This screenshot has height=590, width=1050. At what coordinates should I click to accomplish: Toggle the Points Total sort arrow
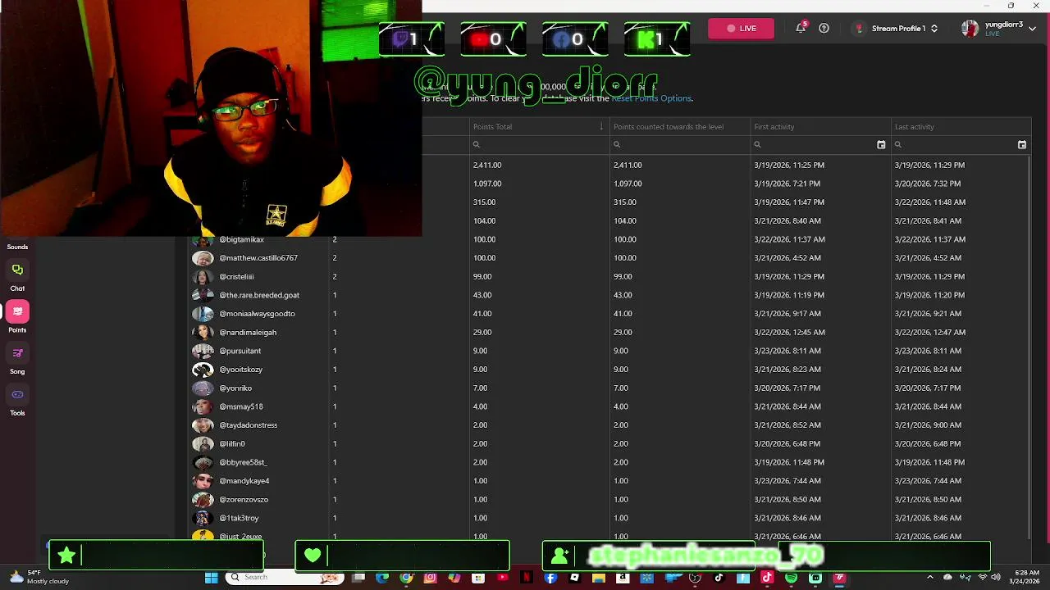(x=601, y=127)
